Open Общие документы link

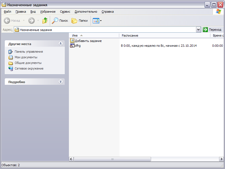pyautogui.click(x=28, y=63)
